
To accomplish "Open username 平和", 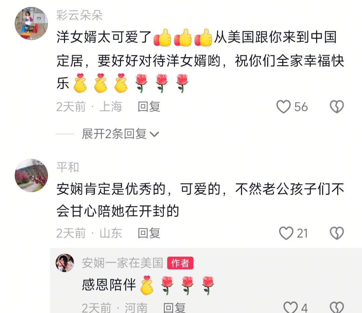I will click(x=68, y=167).
